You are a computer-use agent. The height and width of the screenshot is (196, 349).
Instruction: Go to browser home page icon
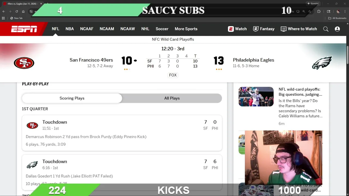23,11
